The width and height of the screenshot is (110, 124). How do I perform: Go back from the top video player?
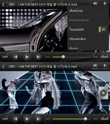tap(3, 5)
